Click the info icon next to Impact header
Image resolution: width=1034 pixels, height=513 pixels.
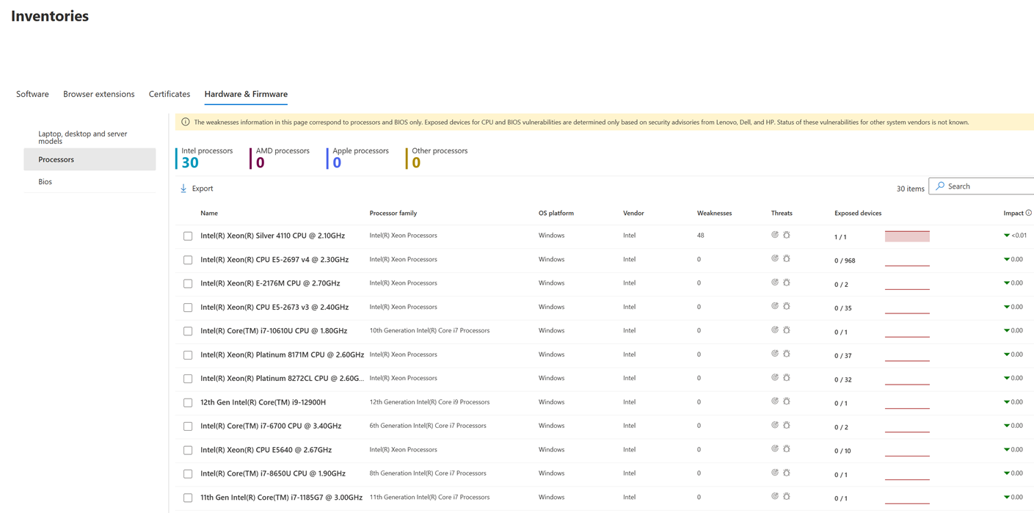(x=1029, y=213)
